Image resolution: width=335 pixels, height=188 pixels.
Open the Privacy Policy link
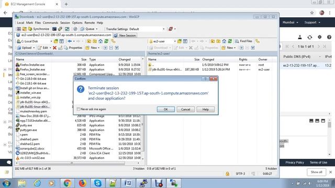pos(294,162)
